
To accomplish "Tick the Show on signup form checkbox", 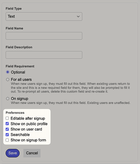I will [x=7, y=140].
